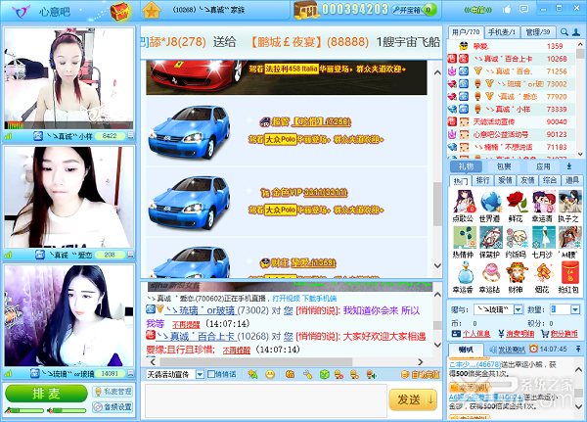This screenshot has width=587, height=422.
Task: Click the blue person icon above user list
Action: (x=576, y=32)
